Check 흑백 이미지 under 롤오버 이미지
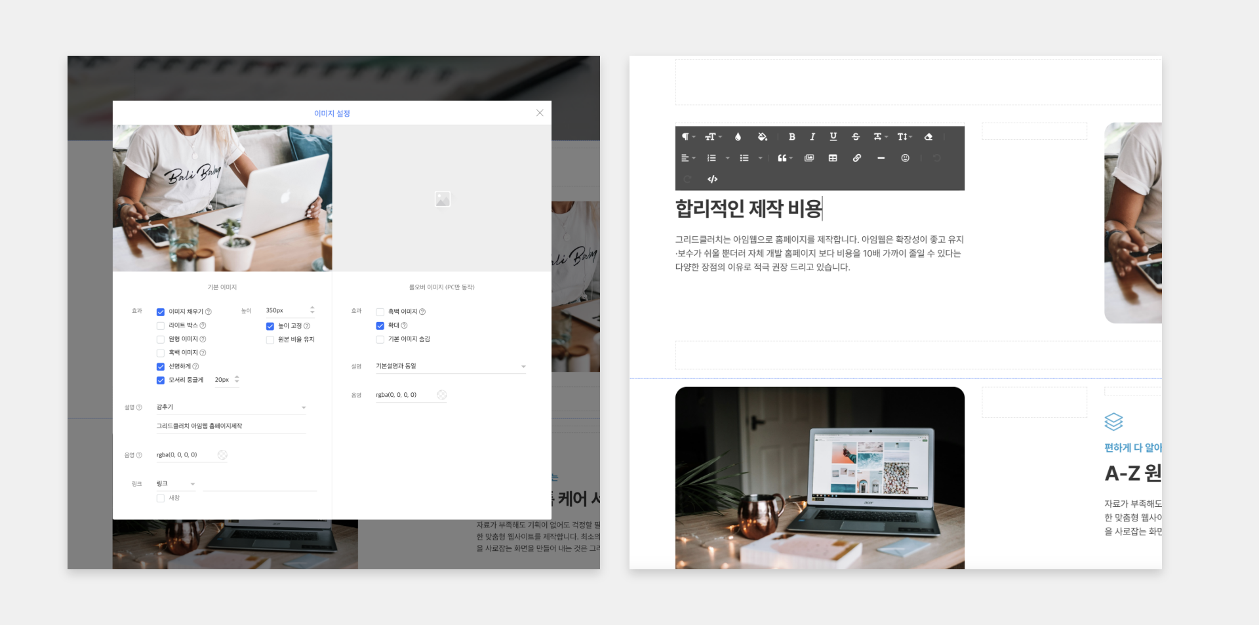 pyautogui.click(x=380, y=312)
